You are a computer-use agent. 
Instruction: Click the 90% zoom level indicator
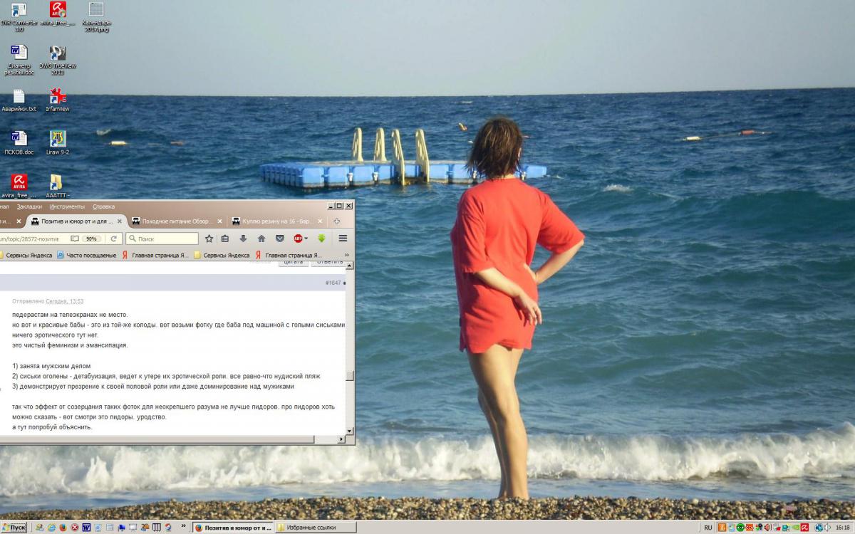[x=91, y=239]
